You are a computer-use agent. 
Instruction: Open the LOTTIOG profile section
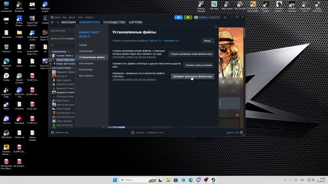(x=135, y=22)
